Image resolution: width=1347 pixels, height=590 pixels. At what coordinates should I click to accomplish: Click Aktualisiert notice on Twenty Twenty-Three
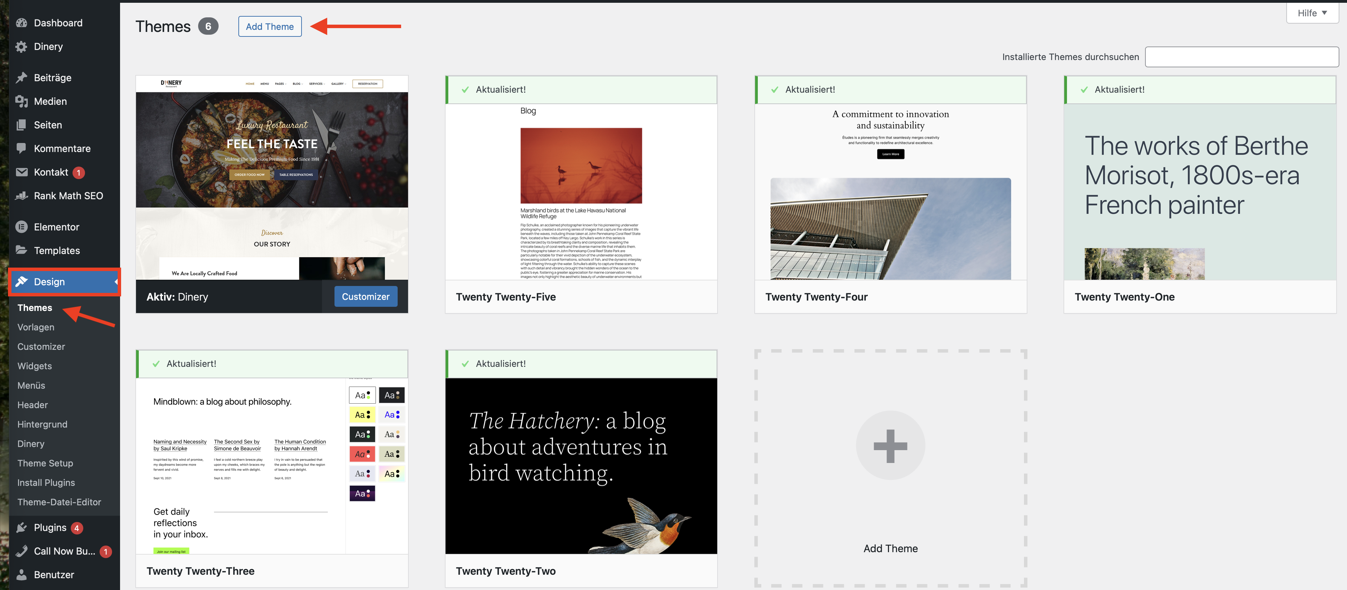click(x=272, y=364)
